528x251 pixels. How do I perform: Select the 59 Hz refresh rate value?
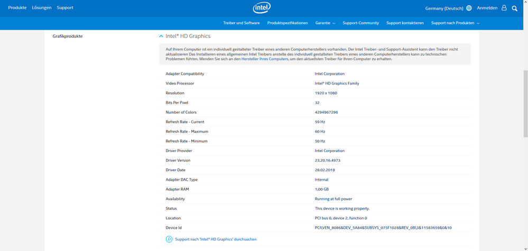[x=320, y=122]
